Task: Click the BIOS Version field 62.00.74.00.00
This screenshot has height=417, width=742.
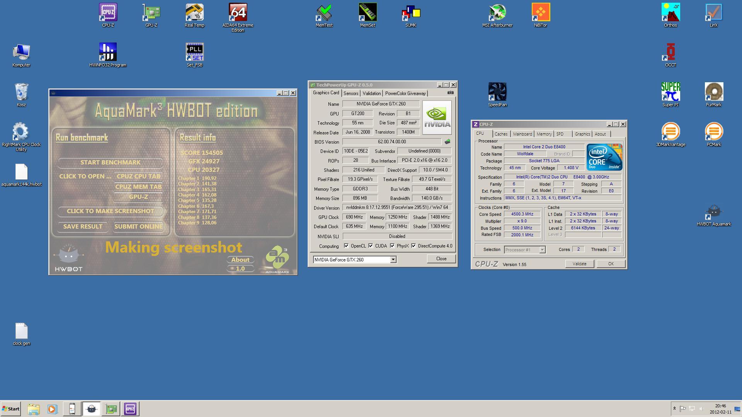Action: tap(391, 142)
